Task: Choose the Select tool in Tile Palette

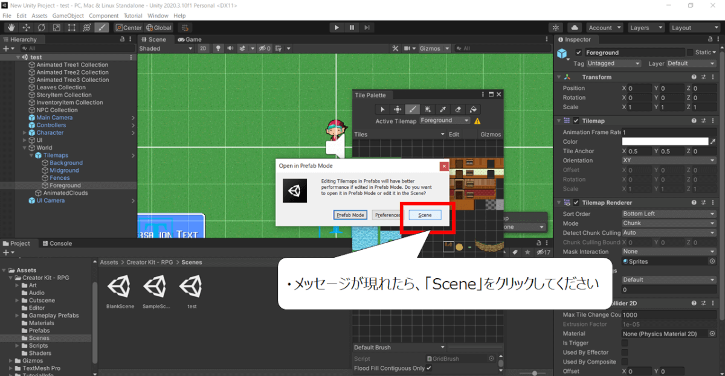Action: [x=382, y=109]
